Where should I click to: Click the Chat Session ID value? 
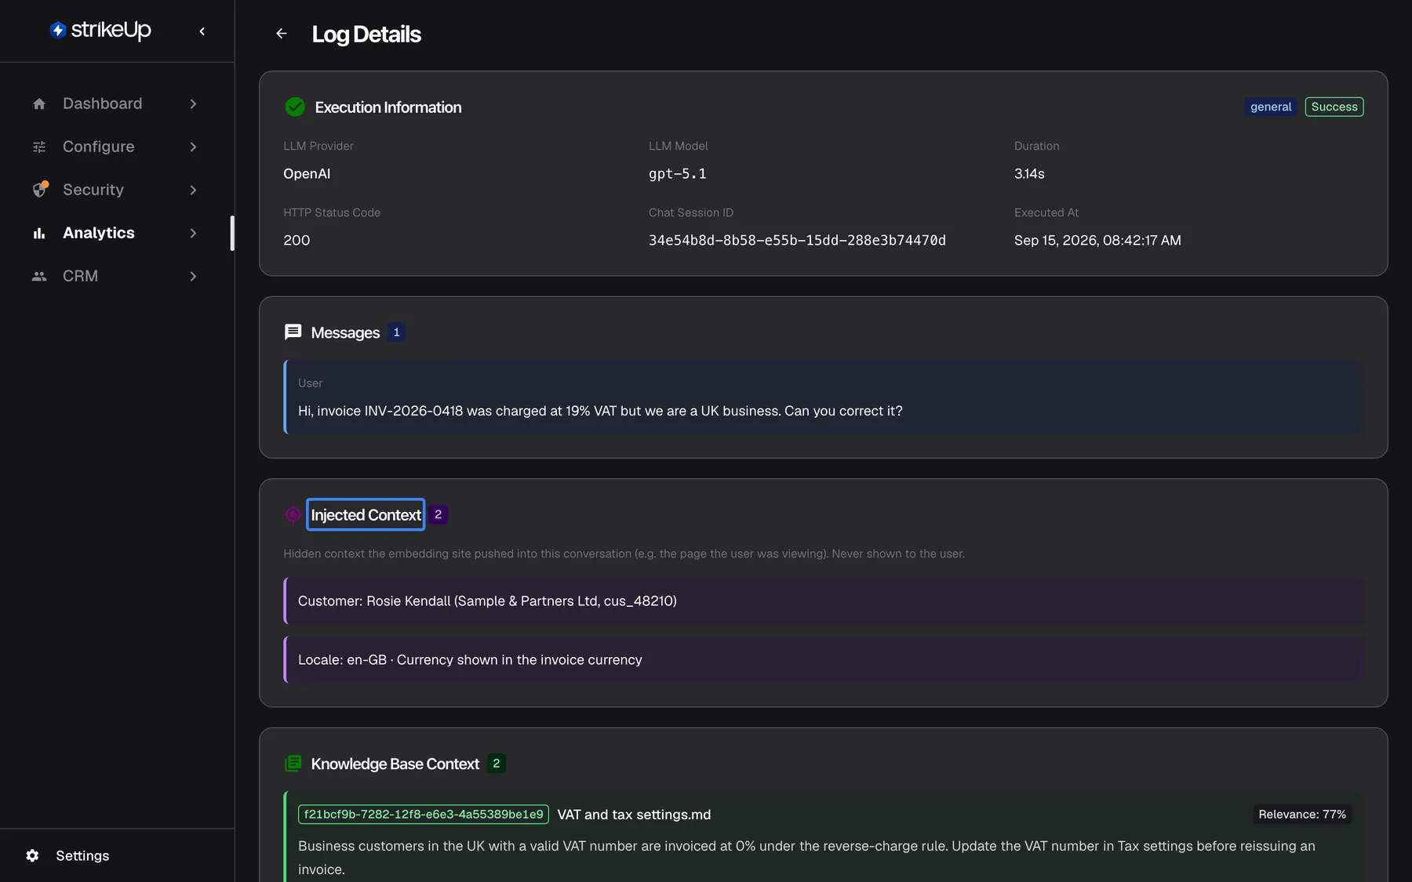click(x=797, y=240)
